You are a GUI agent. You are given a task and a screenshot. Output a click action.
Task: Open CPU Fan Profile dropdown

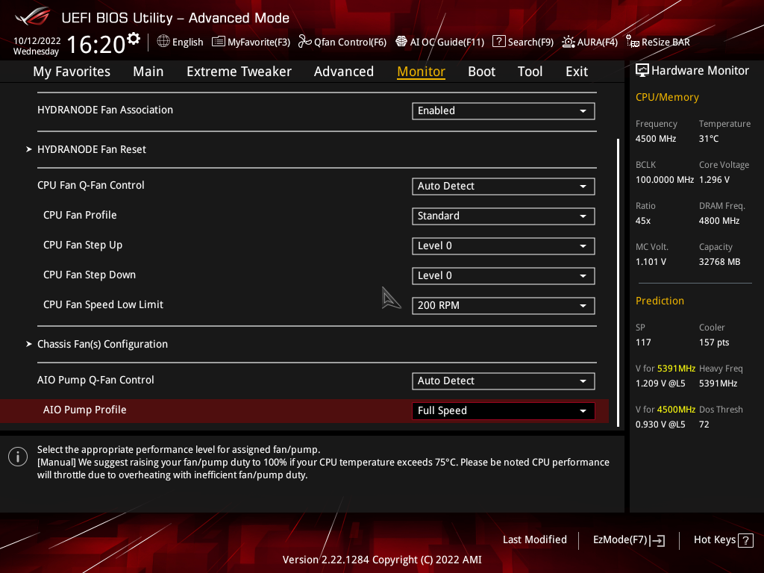coord(504,216)
